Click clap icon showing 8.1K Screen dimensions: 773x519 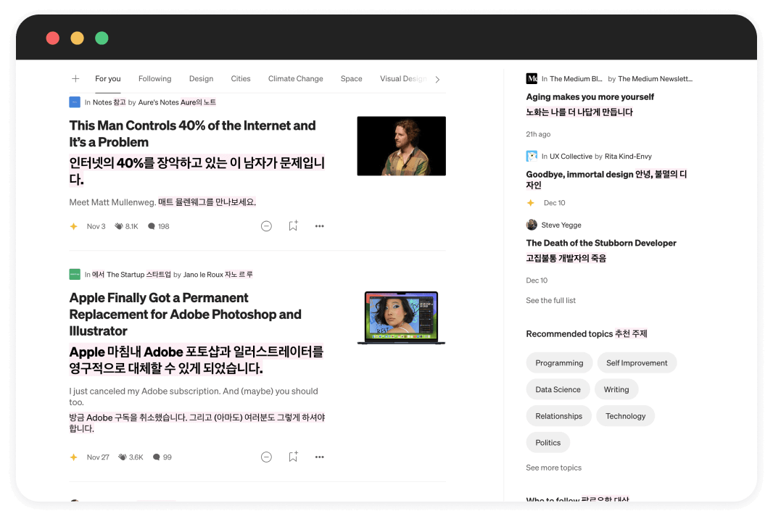pyautogui.click(x=119, y=226)
